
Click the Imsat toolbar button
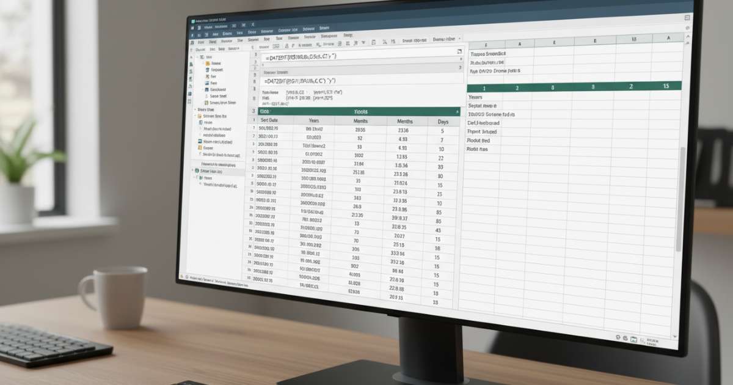tap(415, 41)
